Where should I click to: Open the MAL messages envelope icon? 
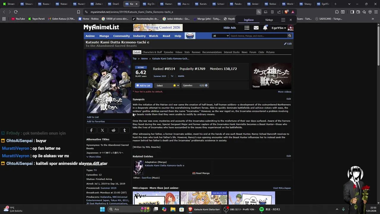click(x=256, y=28)
